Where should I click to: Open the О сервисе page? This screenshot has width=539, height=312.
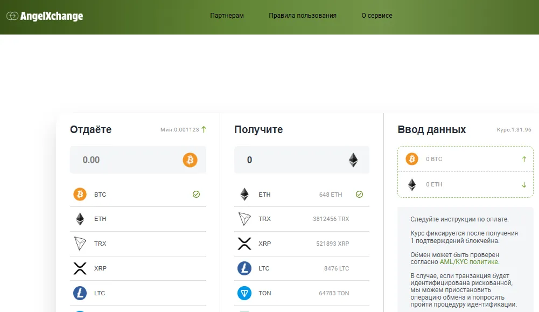pyautogui.click(x=377, y=16)
